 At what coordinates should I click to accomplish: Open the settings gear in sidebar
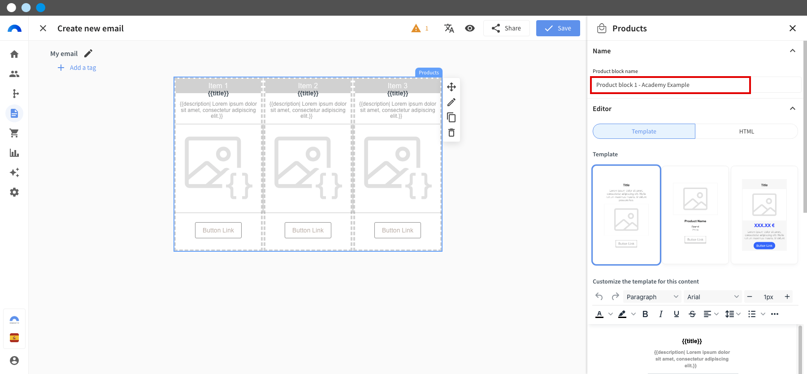(14, 192)
